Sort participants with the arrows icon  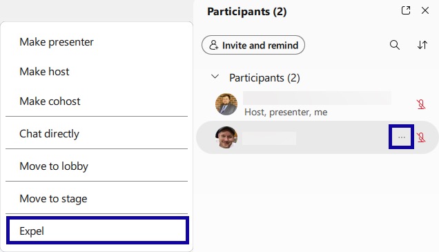click(422, 45)
